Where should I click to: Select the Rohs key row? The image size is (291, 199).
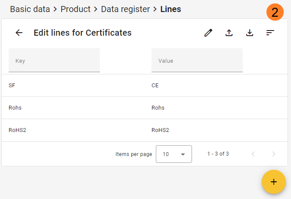pyautogui.click(x=15, y=108)
